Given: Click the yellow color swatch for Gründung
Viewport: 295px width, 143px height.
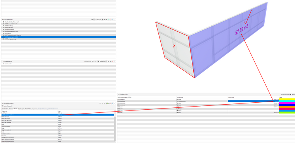Looking at the screenshot, I should [x=287, y=99].
